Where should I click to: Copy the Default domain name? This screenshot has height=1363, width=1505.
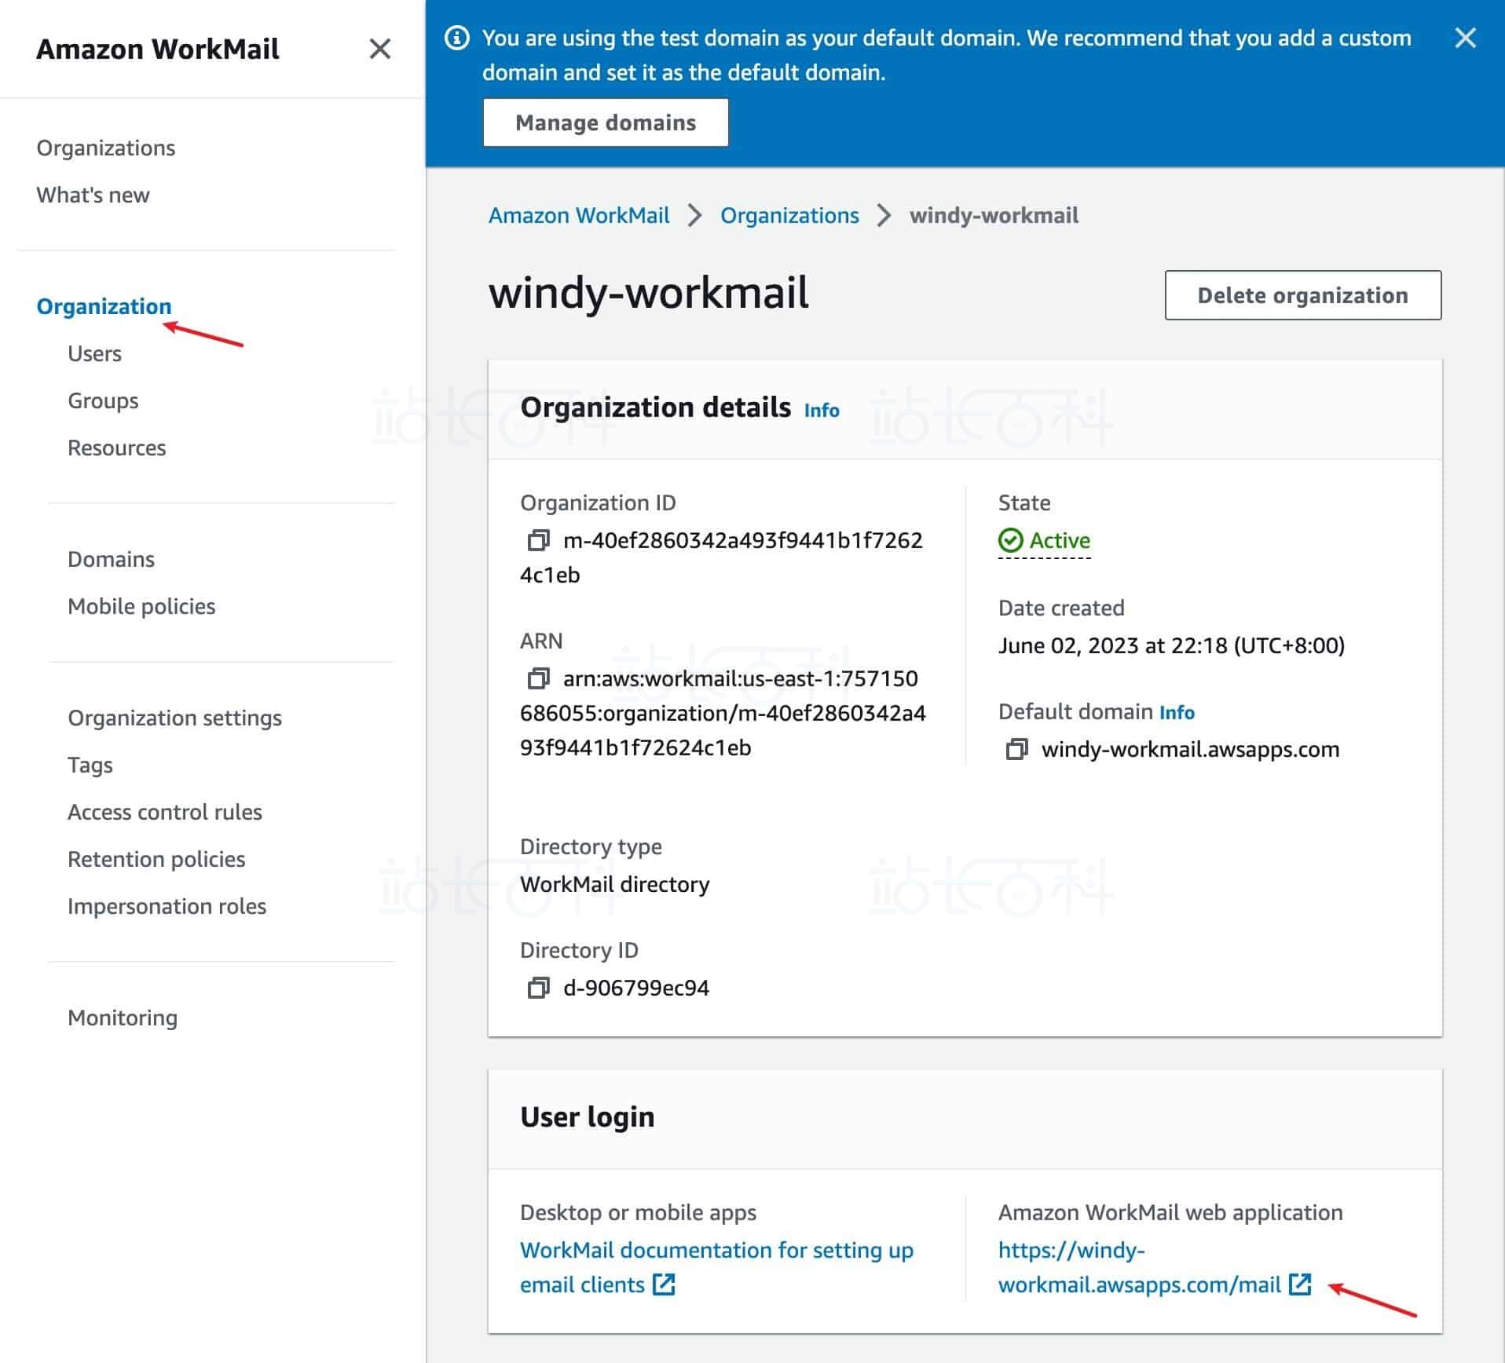(x=1016, y=749)
